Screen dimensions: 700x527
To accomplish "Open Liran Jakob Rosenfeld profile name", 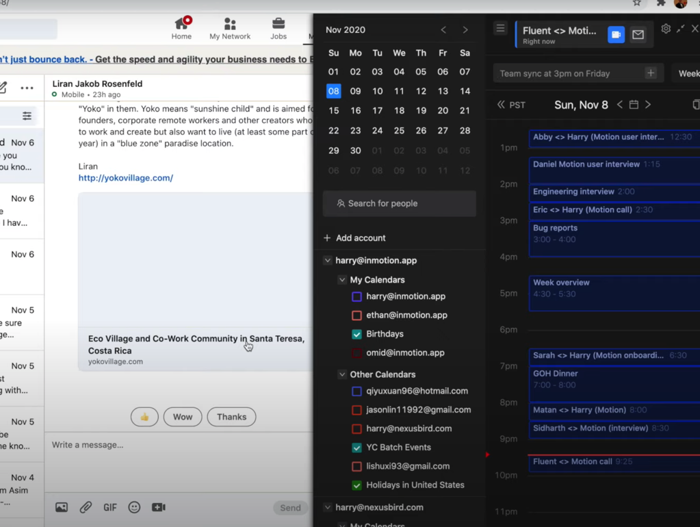I will [97, 83].
